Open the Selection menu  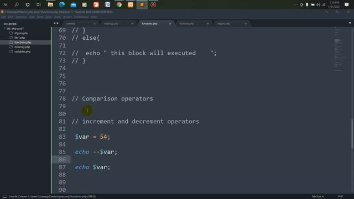point(21,17)
